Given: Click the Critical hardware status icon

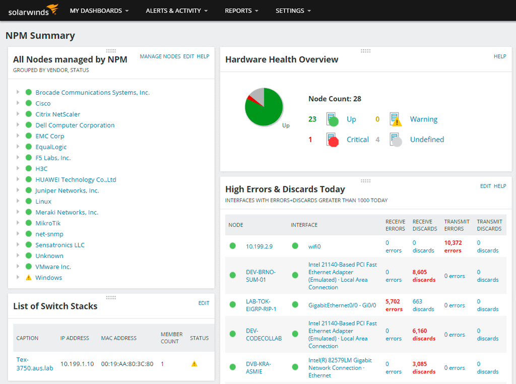Looking at the screenshot, I should click(332, 140).
